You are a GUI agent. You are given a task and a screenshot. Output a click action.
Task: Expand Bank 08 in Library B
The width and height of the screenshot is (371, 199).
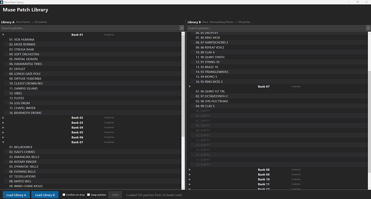(x=190, y=169)
